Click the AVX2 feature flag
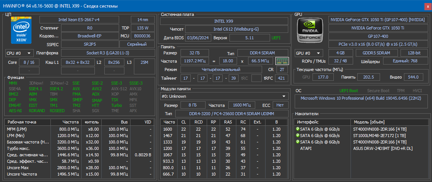This screenshot has height=182, width=432. 97,89
